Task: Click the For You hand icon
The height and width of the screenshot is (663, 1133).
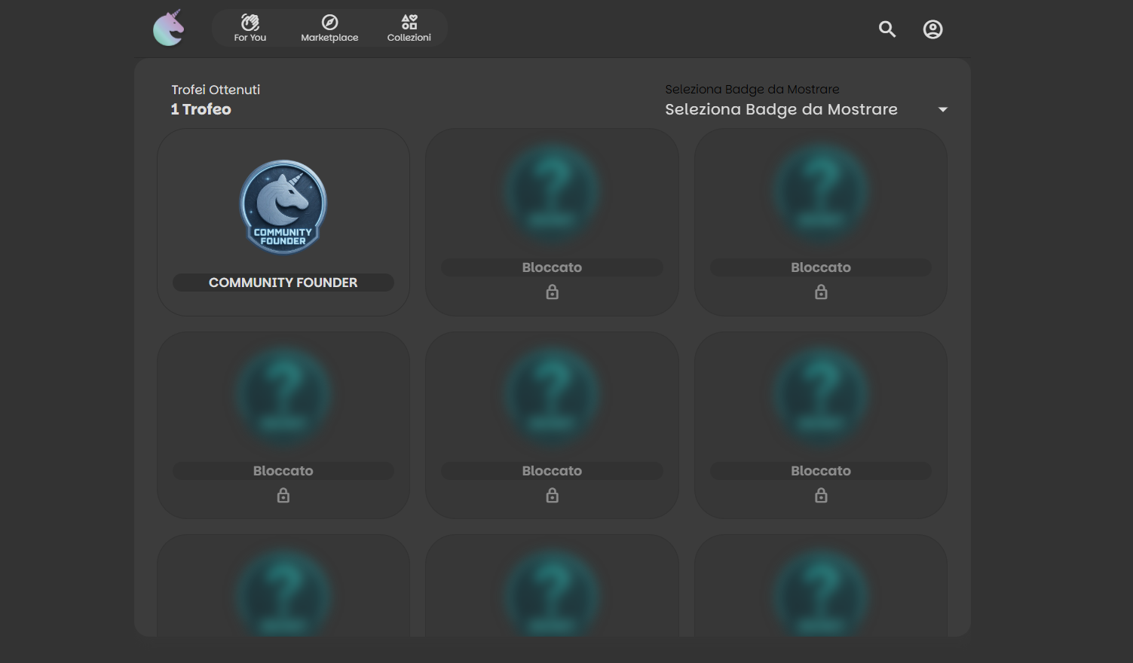Action: [x=250, y=22]
